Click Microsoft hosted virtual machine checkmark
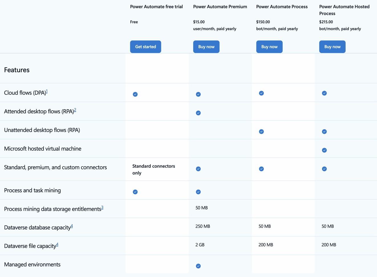This screenshot has height=277, width=377. [324, 150]
